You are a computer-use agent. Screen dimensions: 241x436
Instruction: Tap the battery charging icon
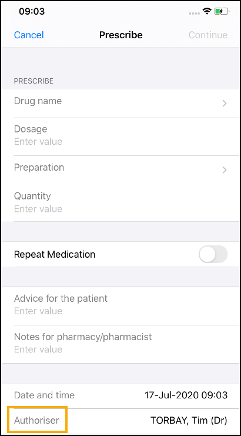tap(221, 11)
